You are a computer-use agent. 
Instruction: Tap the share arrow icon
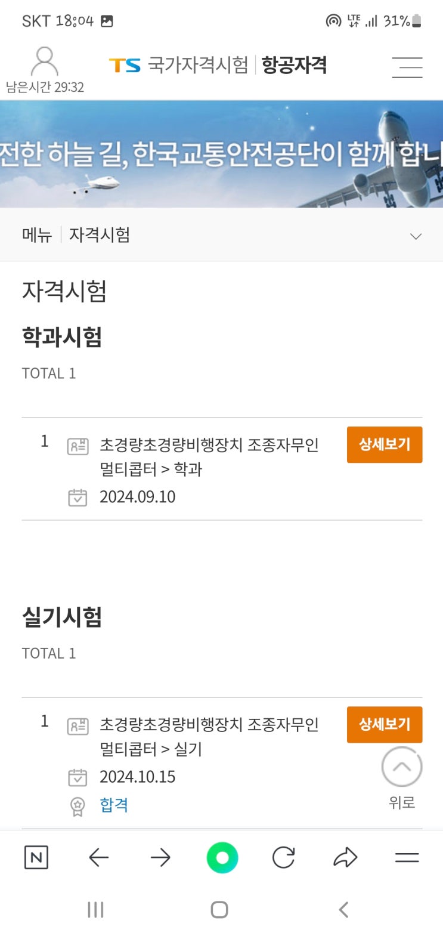[x=345, y=858]
